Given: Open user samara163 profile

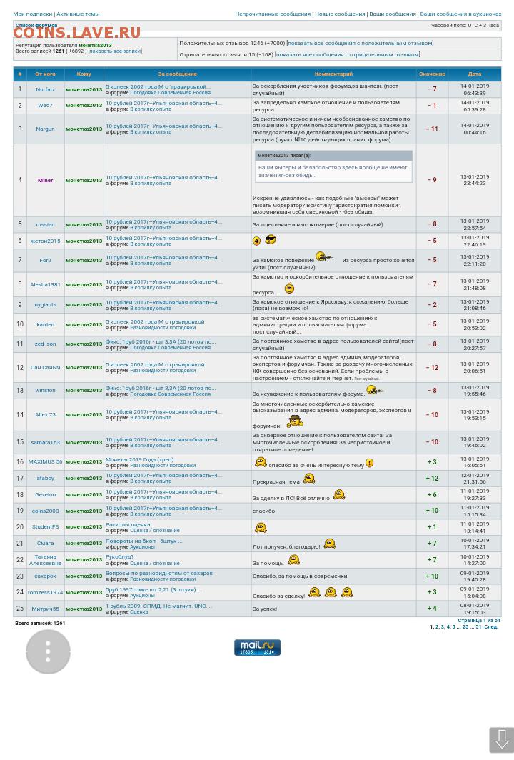Looking at the screenshot, I should 45,443.
